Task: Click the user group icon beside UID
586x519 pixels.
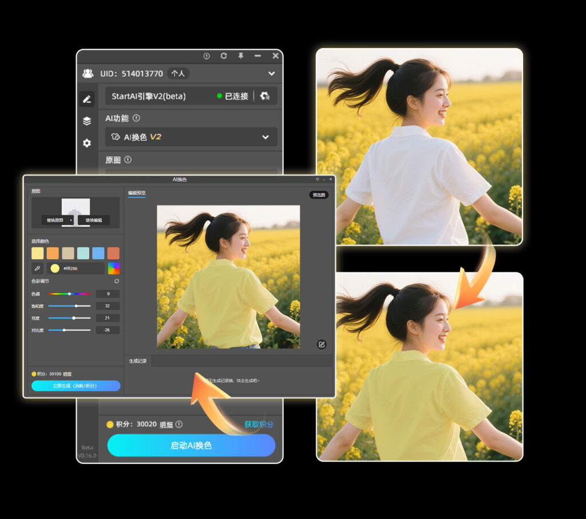Action: point(88,73)
